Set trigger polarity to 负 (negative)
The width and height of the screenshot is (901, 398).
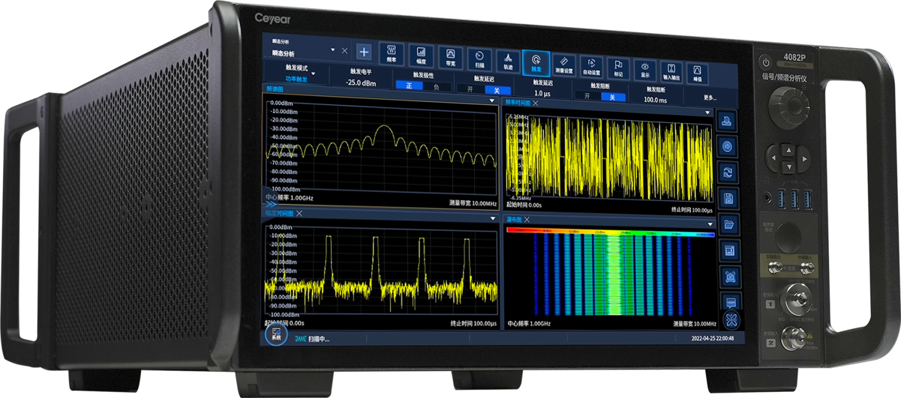(x=436, y=87)
